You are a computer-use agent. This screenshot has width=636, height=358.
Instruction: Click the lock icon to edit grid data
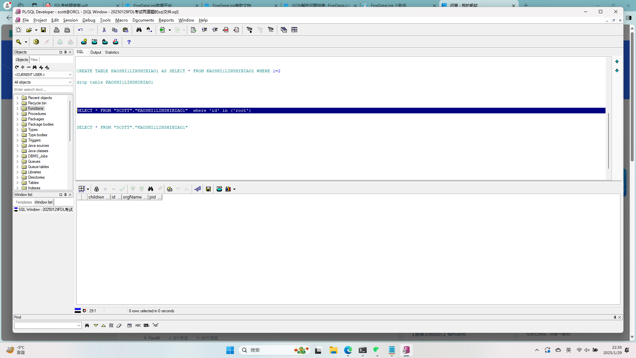coord(96,189)
